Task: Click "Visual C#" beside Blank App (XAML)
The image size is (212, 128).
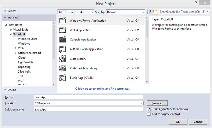Action: [x=133, y=78]
